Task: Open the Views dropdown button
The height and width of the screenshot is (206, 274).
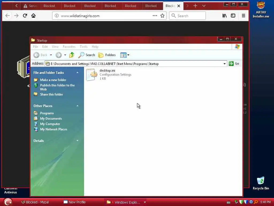Action: coord(125,55)
